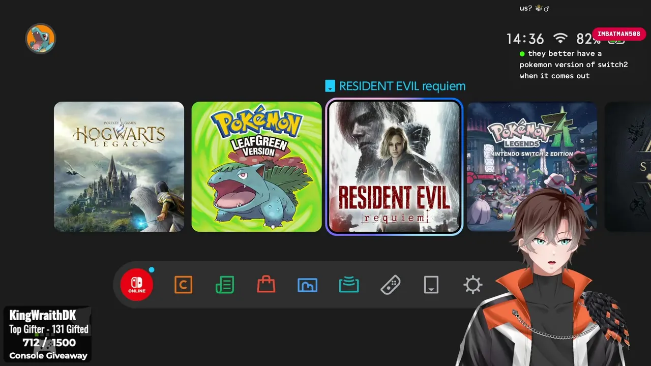Open the Virtual Game Cards icon

(x=431, y=285)
